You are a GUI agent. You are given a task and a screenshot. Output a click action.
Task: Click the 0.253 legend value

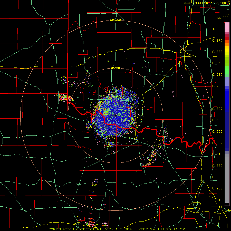click(x=217, y=188)
